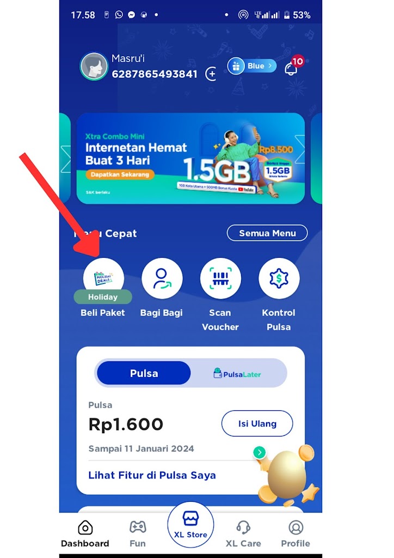Image resolution: width=394 pixels, height=558 pixels.
Task: Open the Kontrol Pulsa gear icon
Action: (x=279, y=278)
